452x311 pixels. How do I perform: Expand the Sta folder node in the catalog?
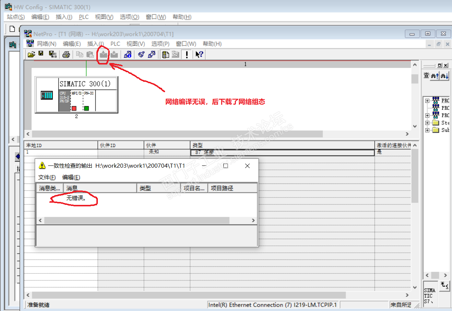tap(427, 123)
